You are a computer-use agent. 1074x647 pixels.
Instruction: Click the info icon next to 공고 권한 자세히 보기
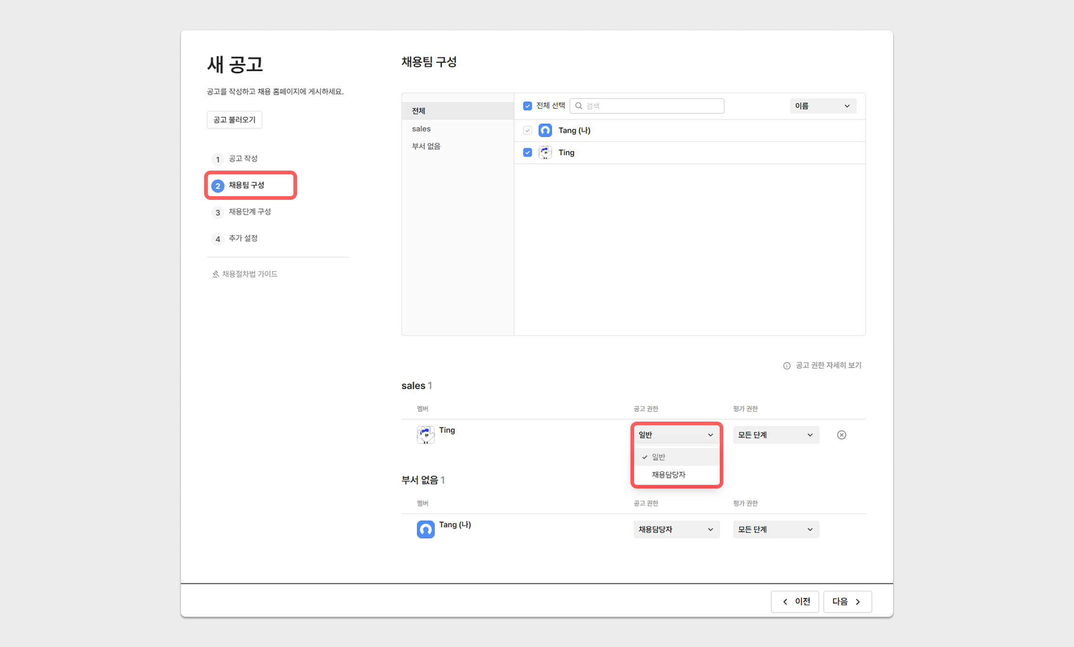[x=787, y=366]
